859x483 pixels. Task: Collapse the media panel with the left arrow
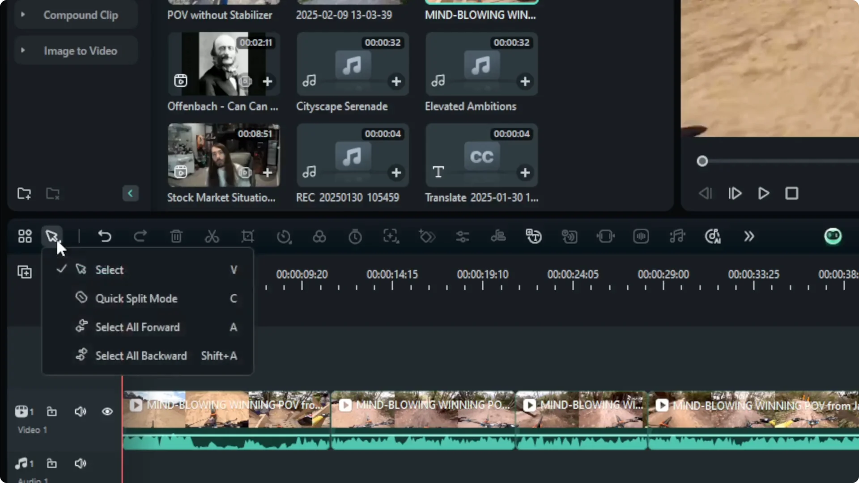point(130,193)
